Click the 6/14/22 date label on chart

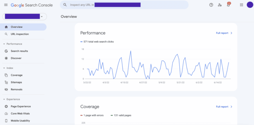click(x=218, y=83)
